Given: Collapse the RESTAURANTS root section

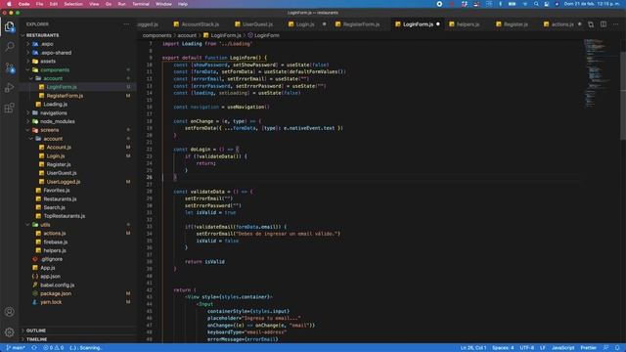Looking at the screenshot, I should coord(42,35).
